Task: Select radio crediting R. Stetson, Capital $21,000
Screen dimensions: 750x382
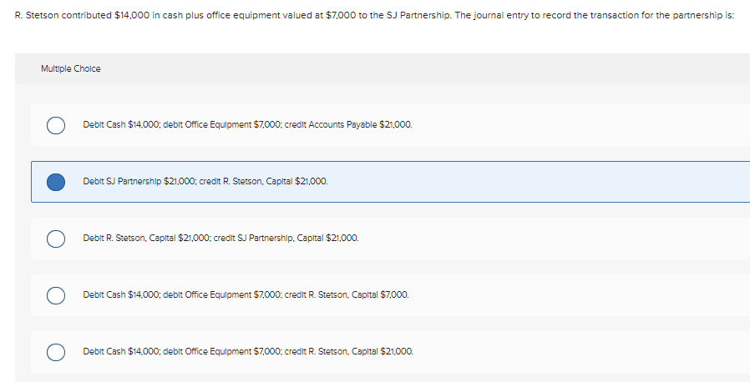Action: pyautogui.click(x=56, y=352)
